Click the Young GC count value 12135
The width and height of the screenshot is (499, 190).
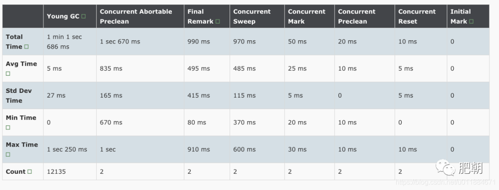coord(56,172)
